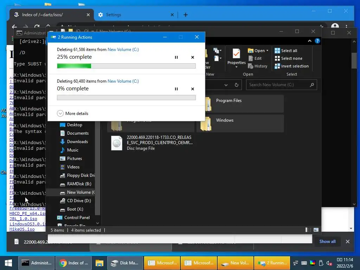Cancel the 61,586 items deletion
The height and width of the screenshot is (270, 360).
pyautogui.click(x=193, y=57)
